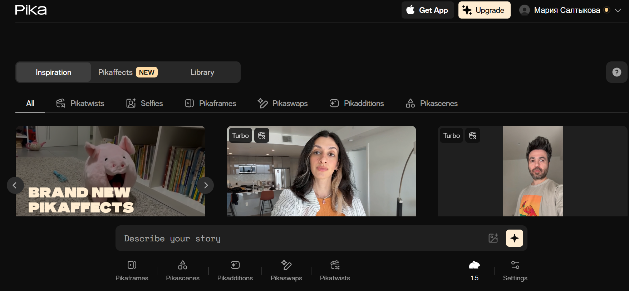Filter inspiration by Pikaswaps category
Viewport: 629px width, 291px height.
[x=282, y=104]
